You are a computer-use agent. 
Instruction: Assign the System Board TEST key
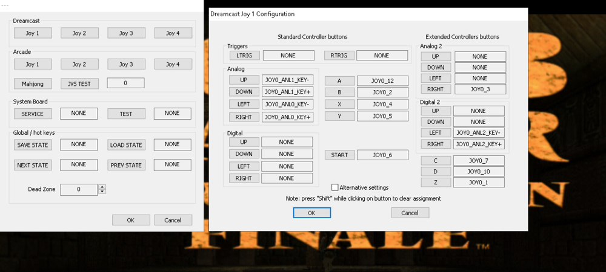click(127, 114)
